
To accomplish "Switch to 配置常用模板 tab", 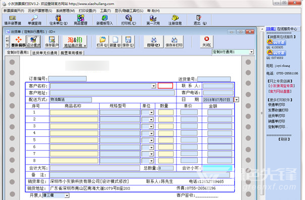I will coord(72,53).
